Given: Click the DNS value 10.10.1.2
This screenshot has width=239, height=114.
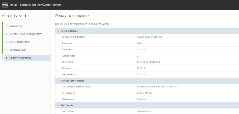Looking at the screenshot, I should pos(141,74).
